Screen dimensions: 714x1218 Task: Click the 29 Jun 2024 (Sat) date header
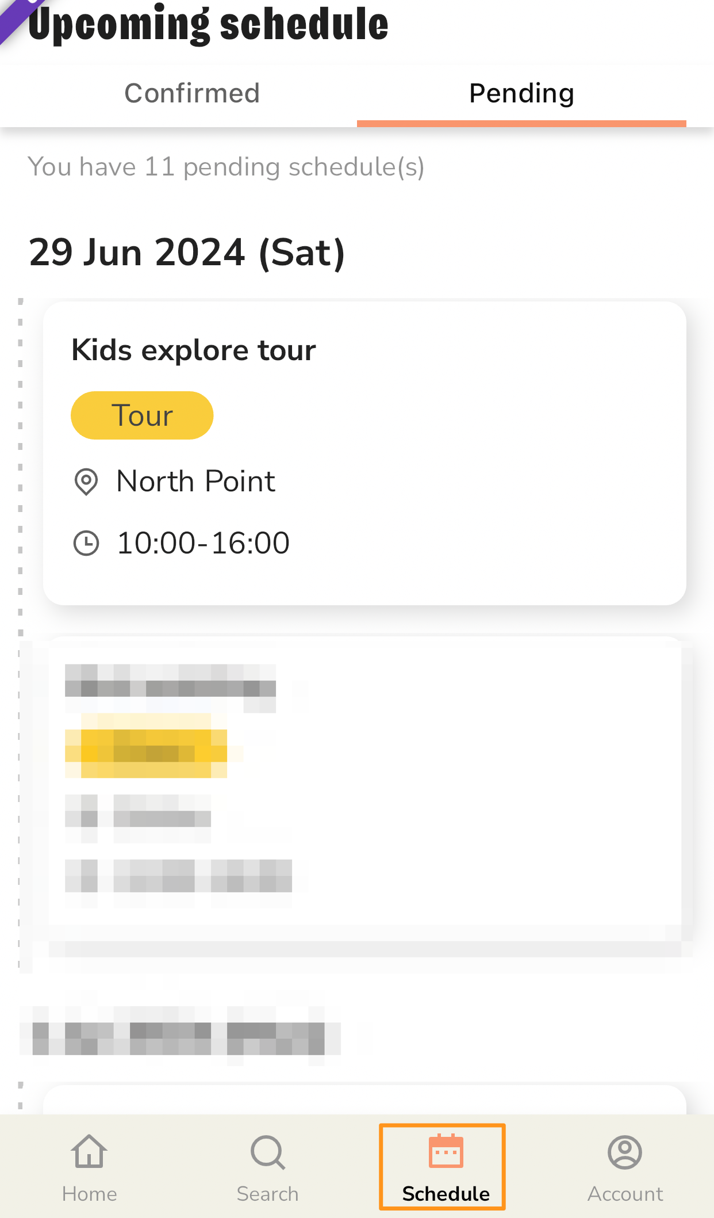point(187,252)
